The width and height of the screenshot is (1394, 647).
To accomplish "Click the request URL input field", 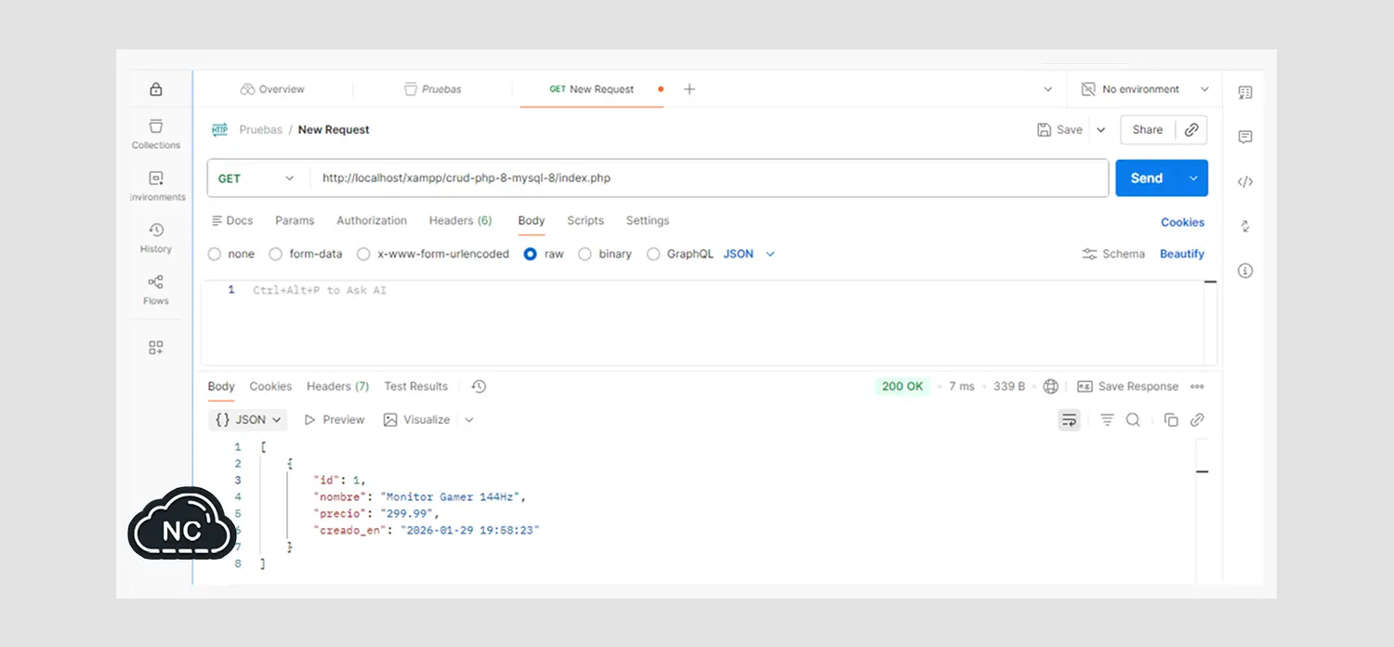I will coord(708,178).
